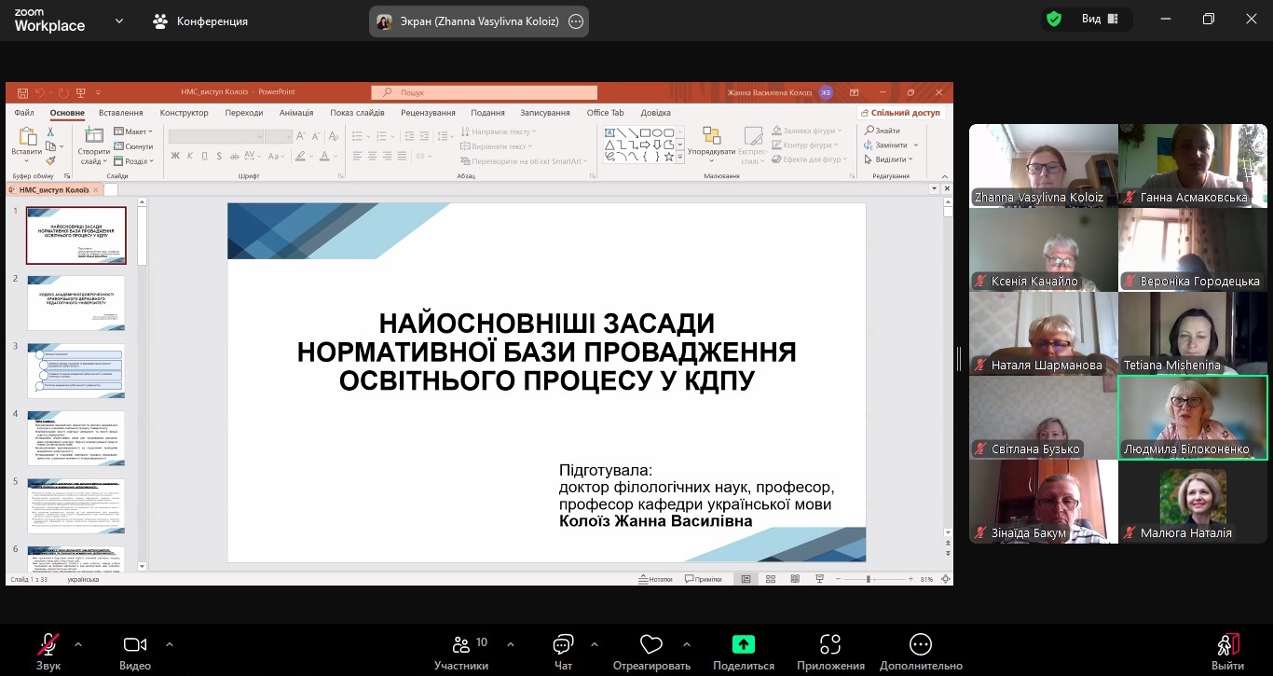
Task: Click the slide thumbnail panel scrollbar
Action: coord(143,236)
